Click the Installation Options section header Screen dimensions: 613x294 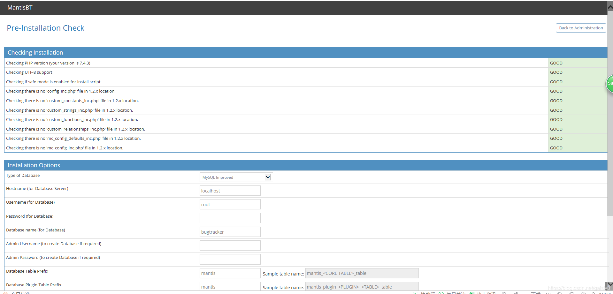(306, 165)
